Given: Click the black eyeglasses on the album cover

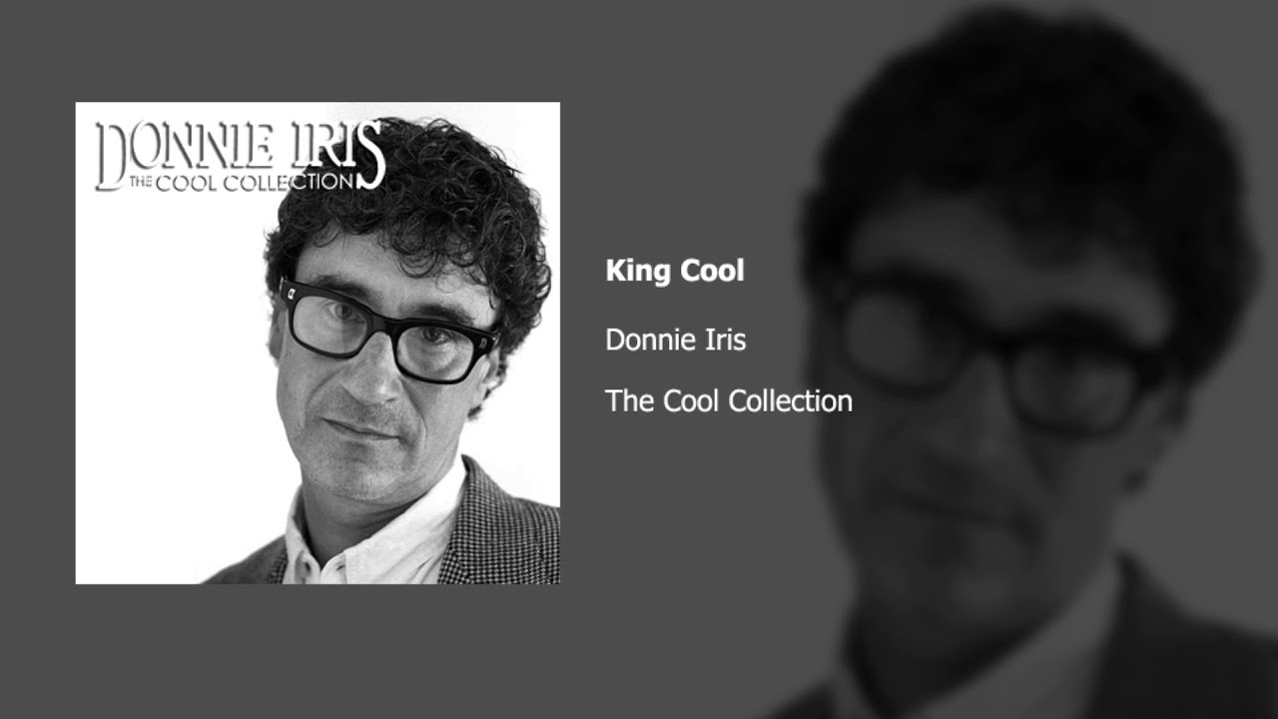Looking at the screenshot, I should [387, 330].
